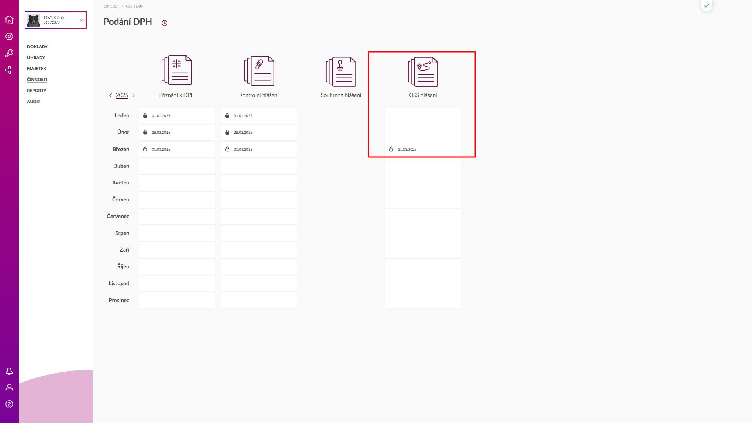Select OSS hlášení second quarter cell
Screen dimensions: 752x423
pyautogui.click(x=423, y=183)
